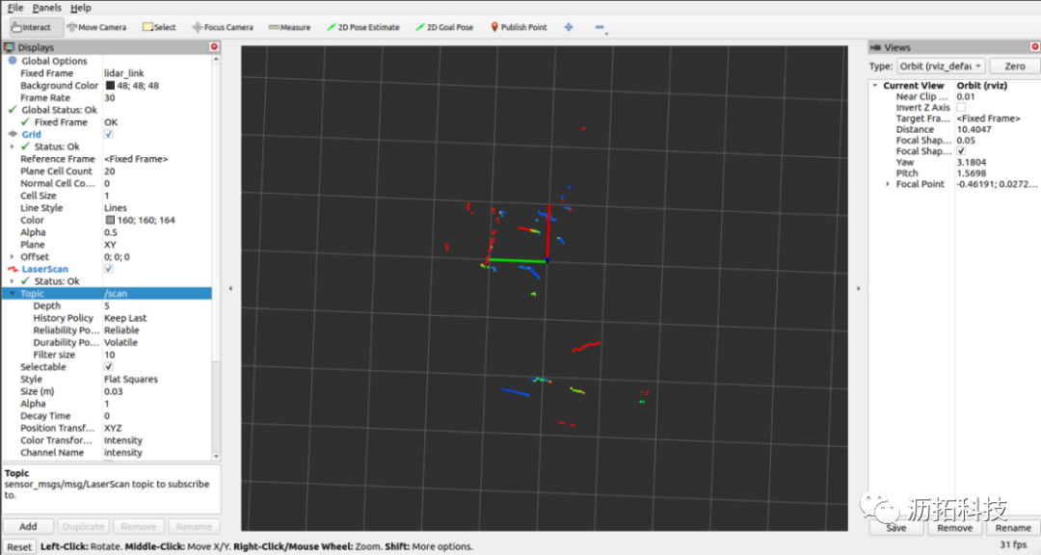Activate the Focus Camera tool
The image size is (1041, 555).
[223, 27]
